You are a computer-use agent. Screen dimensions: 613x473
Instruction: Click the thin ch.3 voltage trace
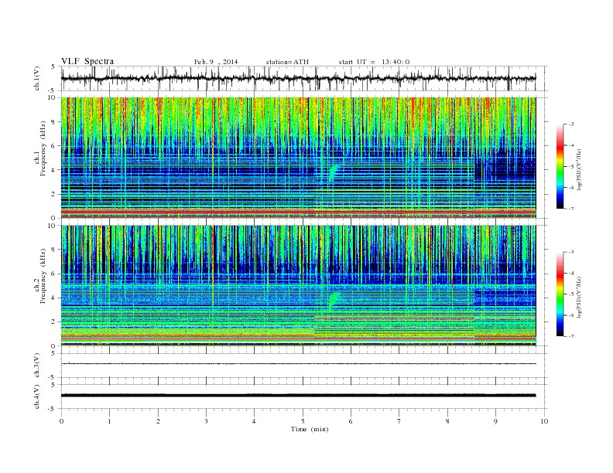click(x=298, y=364)
